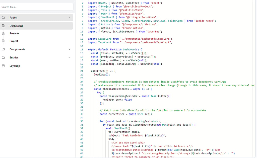Screen dimensions: 257x158
Task: Click "@/entities/Project" import path
Action: coord(137,7)
